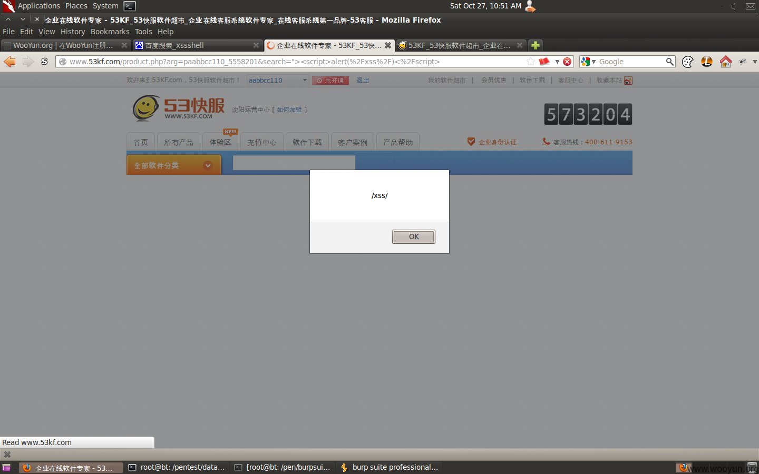Close the WooYun.org tab
Viewport: 759px width, 474px height.
124,45
